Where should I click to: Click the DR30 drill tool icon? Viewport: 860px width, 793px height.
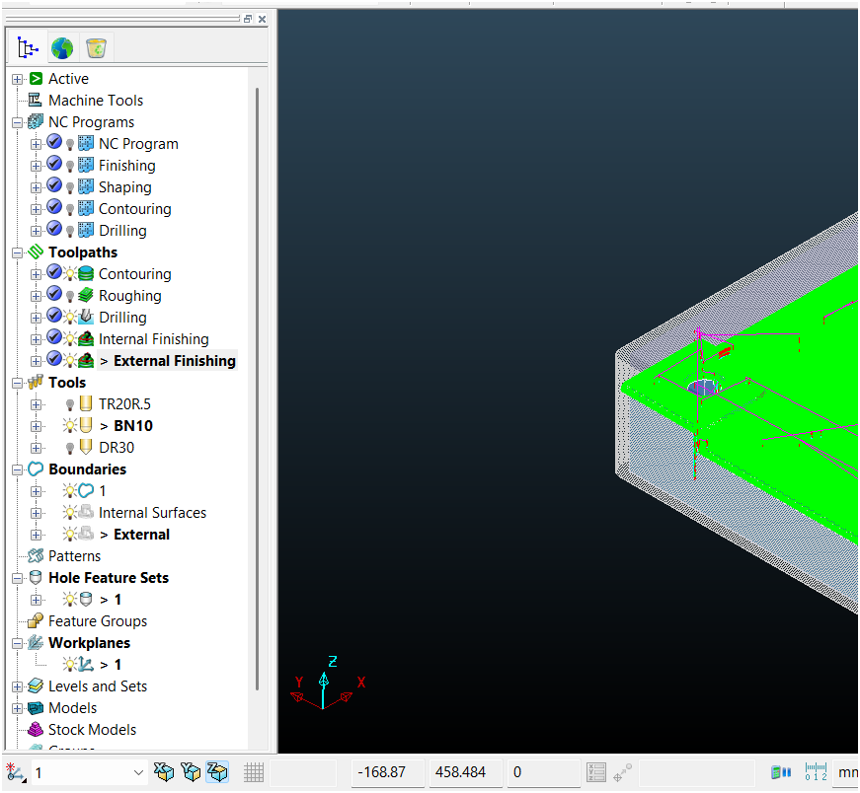pos(86,447)
